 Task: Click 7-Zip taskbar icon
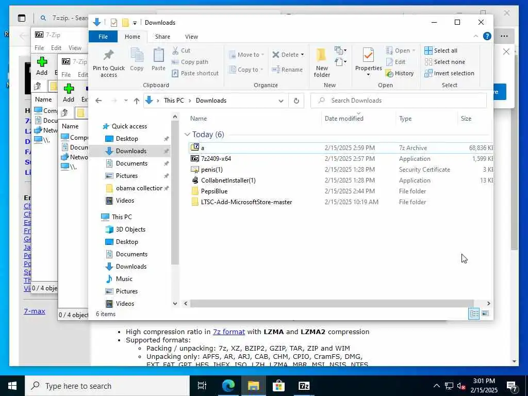[304, 386]
